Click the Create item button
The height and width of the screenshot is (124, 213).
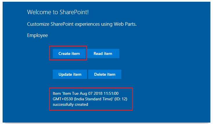pyautogui.click(x=69, y=53)
